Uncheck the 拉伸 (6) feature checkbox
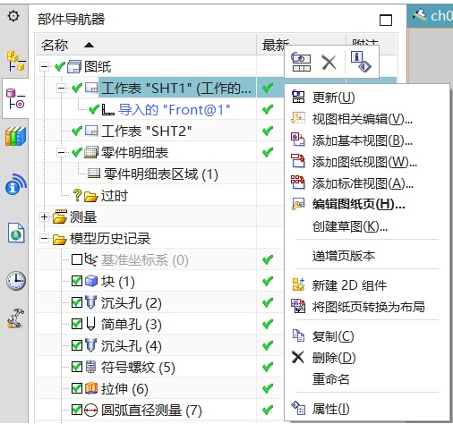 click(77, 388)
